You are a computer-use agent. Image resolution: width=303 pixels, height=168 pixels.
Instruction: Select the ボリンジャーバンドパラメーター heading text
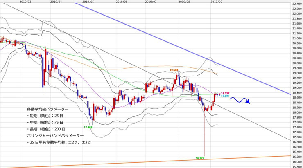point(55,136)
